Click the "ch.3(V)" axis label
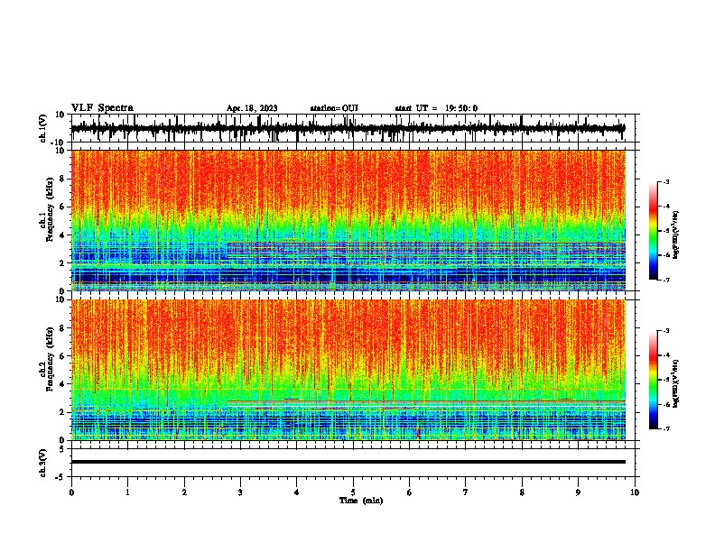The height and width of the screenshot is (552, 715). click(x=43, y=463)
